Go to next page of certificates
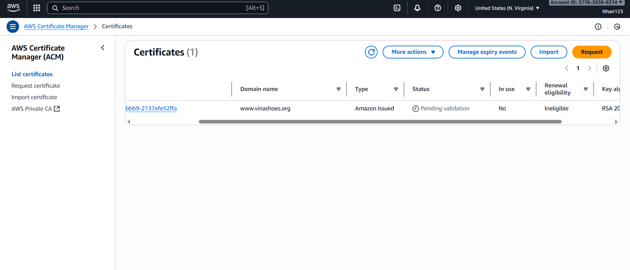Screen dimensions: 630x270 (x=590, y=68)
